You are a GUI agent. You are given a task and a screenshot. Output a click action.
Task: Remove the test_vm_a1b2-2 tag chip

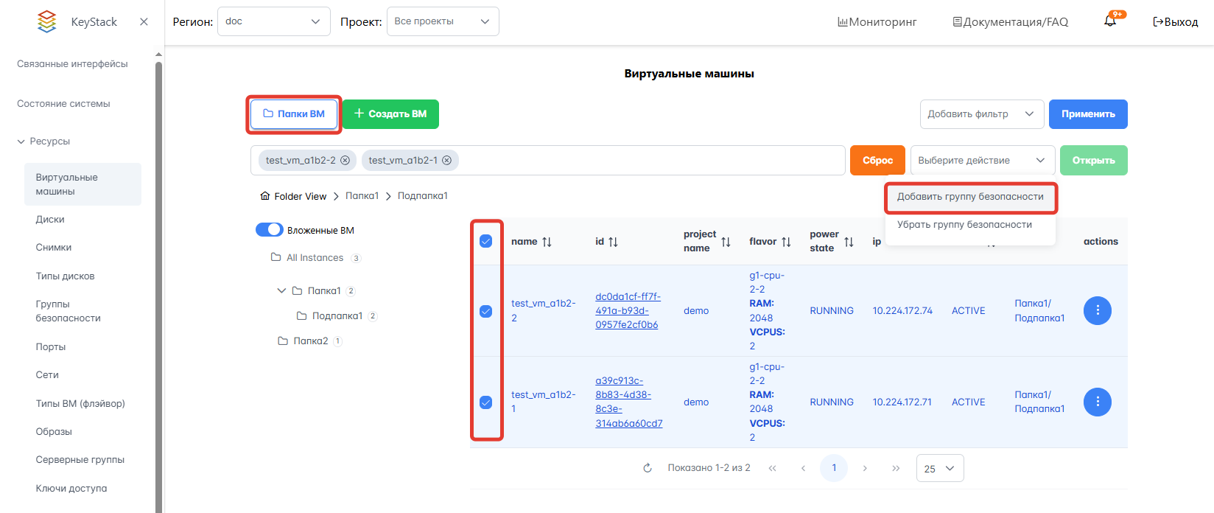coord(345,161)
